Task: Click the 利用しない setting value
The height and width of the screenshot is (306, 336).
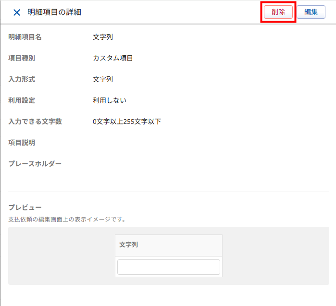Action: pos(109,100)
